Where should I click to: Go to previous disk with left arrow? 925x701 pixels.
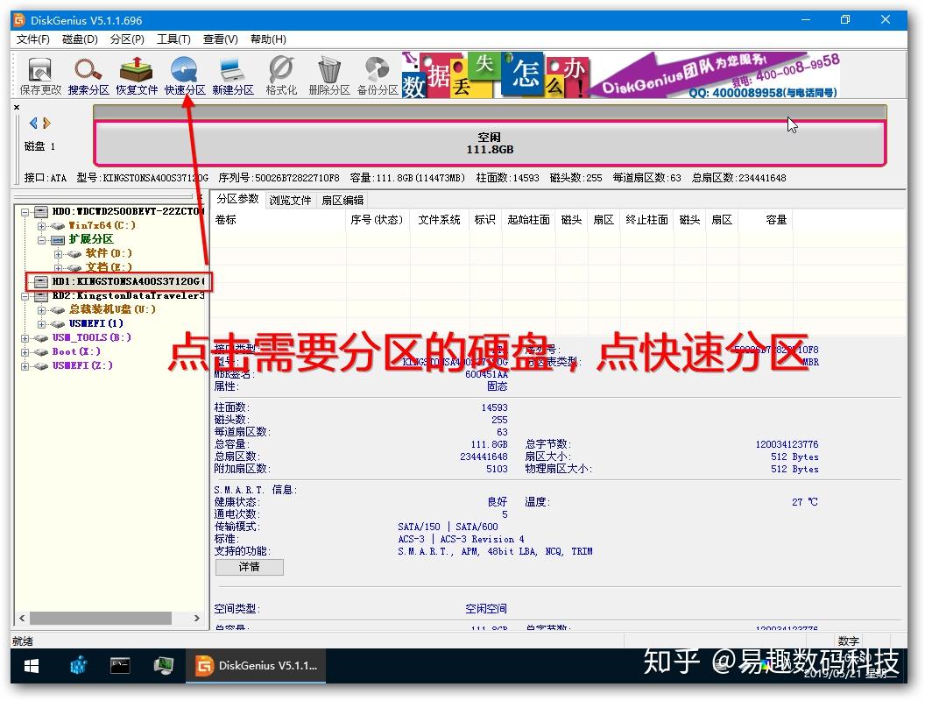(x=33, y=123)
